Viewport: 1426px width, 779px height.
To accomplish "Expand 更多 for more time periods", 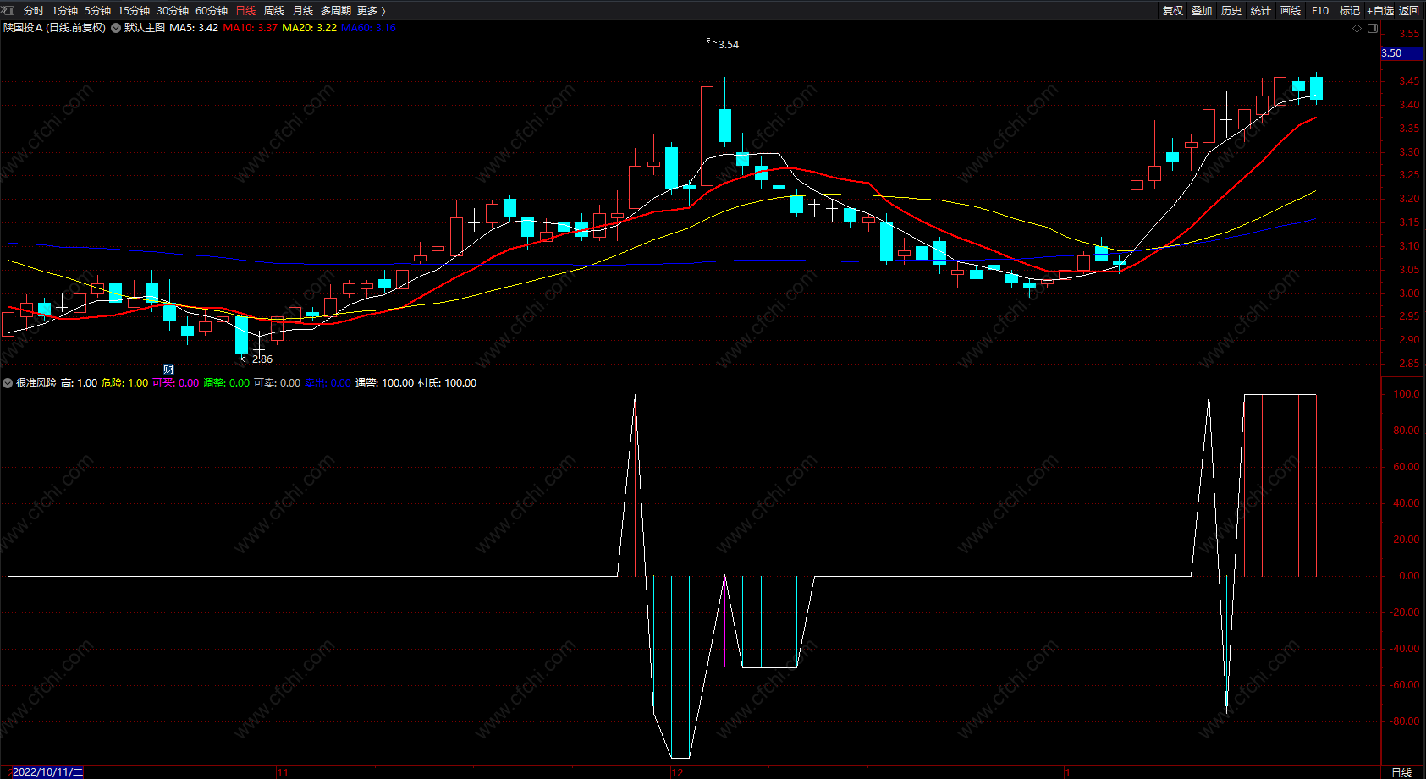I will tap(371, 11).
